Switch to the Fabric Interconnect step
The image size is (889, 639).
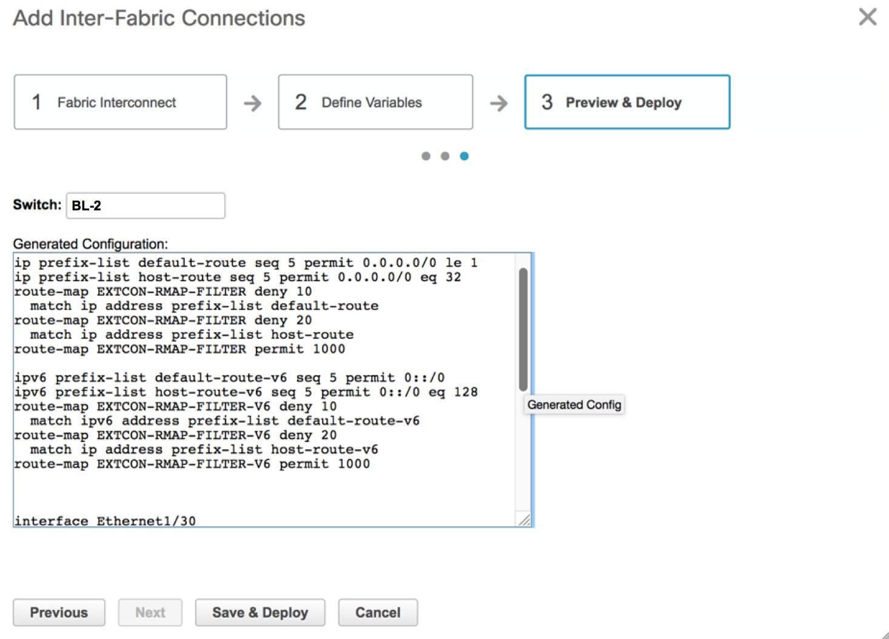[119, 101]
